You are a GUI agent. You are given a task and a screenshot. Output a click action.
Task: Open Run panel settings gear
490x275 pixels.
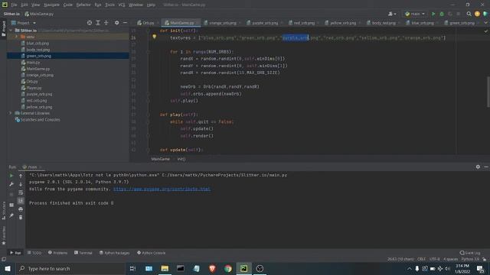click(x=478, y=167)
